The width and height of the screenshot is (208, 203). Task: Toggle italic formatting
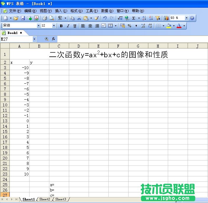(68, 26)
